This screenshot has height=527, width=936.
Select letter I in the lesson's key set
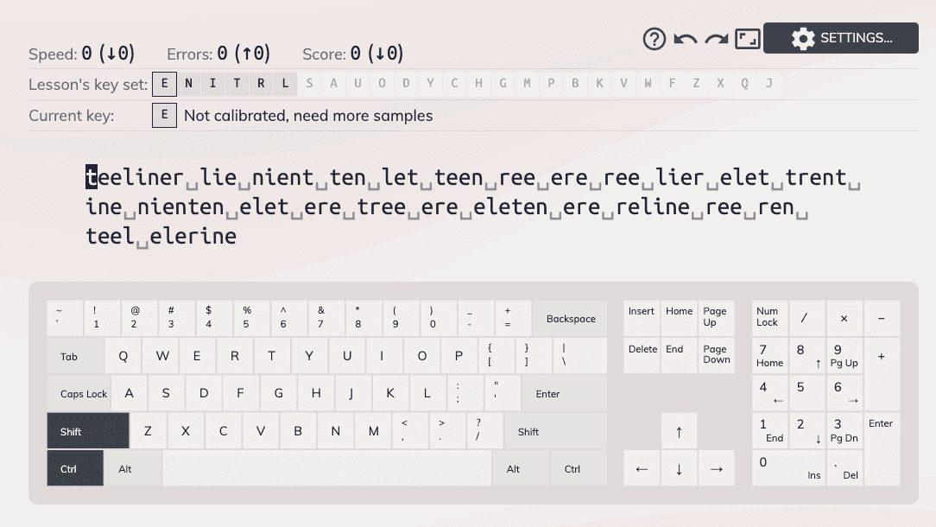pyautogui.click(x=212, y=83)
